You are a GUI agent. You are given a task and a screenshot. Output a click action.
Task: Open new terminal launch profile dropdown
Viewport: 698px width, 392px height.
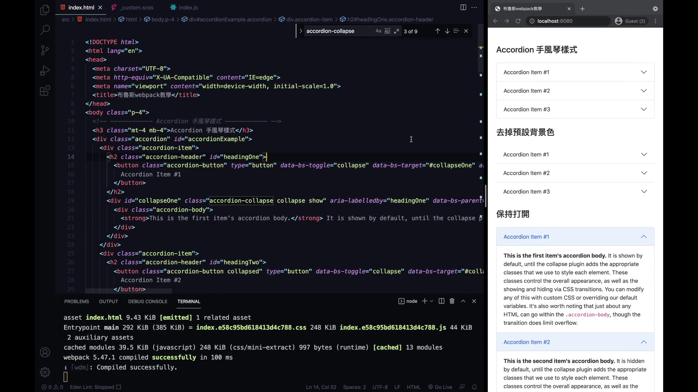(x=432, y=301)
